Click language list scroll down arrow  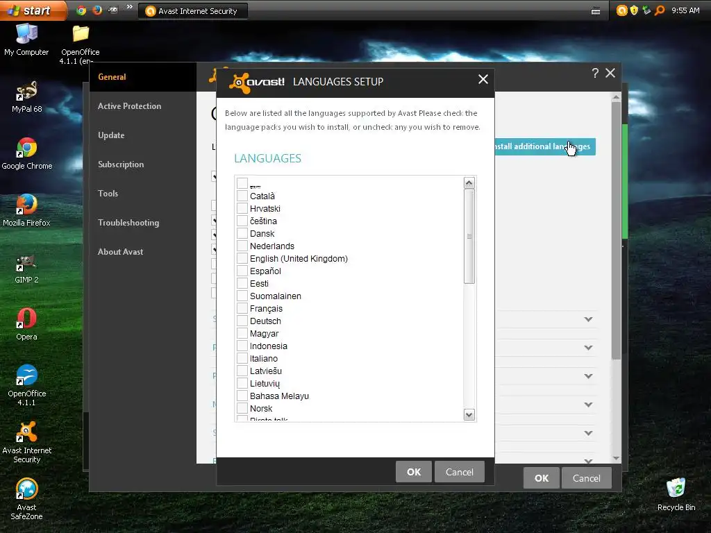coord(469,414)
